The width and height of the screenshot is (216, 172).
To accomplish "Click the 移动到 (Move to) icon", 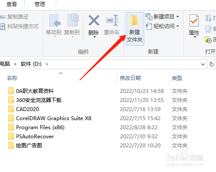I will [x=55, y=20].
